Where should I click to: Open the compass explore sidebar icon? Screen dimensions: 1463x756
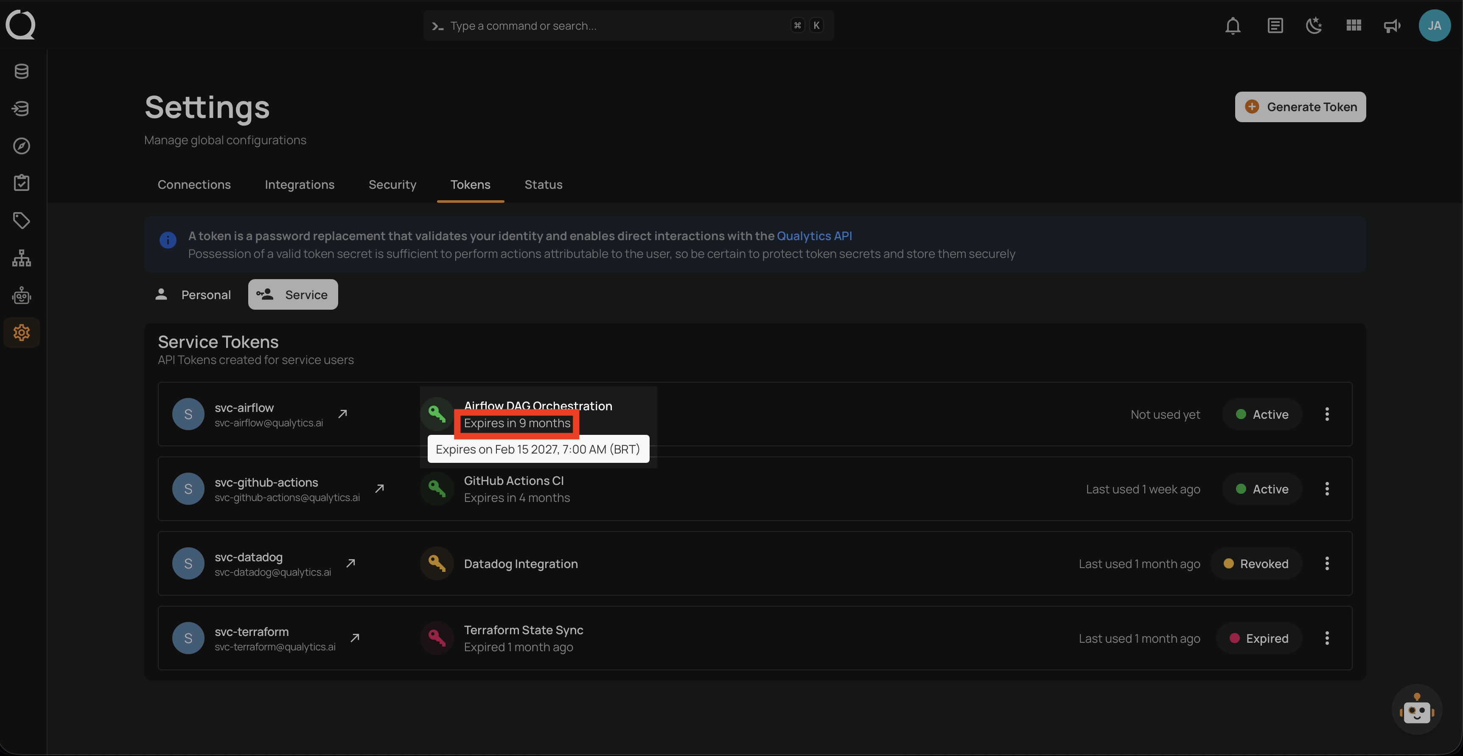22,146
